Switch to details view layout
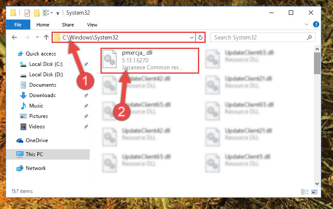333x209 pixels. coord(305,192)
